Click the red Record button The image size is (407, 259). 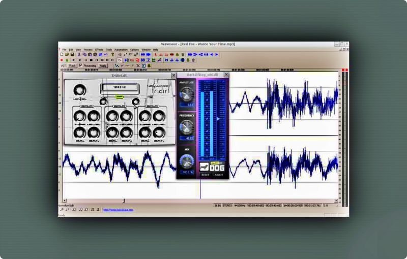pyautogui.click(x=62, y=60)
